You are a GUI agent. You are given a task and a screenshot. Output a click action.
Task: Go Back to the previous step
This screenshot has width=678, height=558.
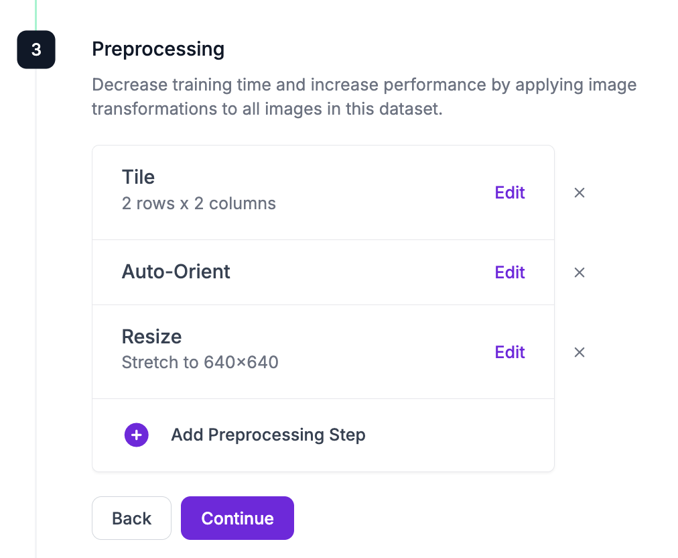(x=131, y=518)
